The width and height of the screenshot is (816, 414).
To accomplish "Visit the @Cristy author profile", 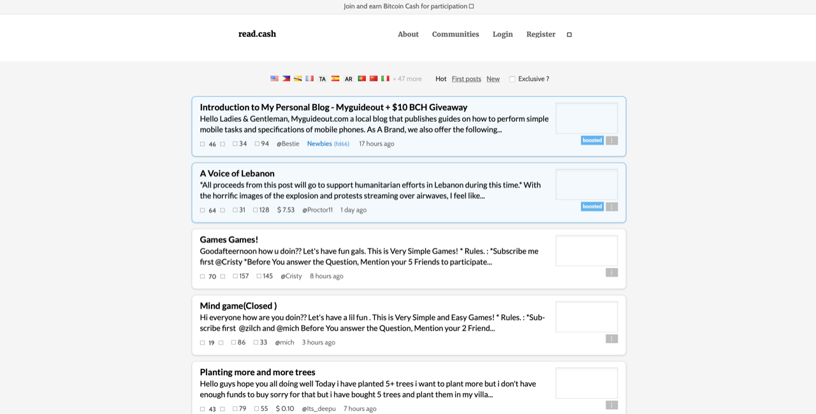I will coord(291,276).
